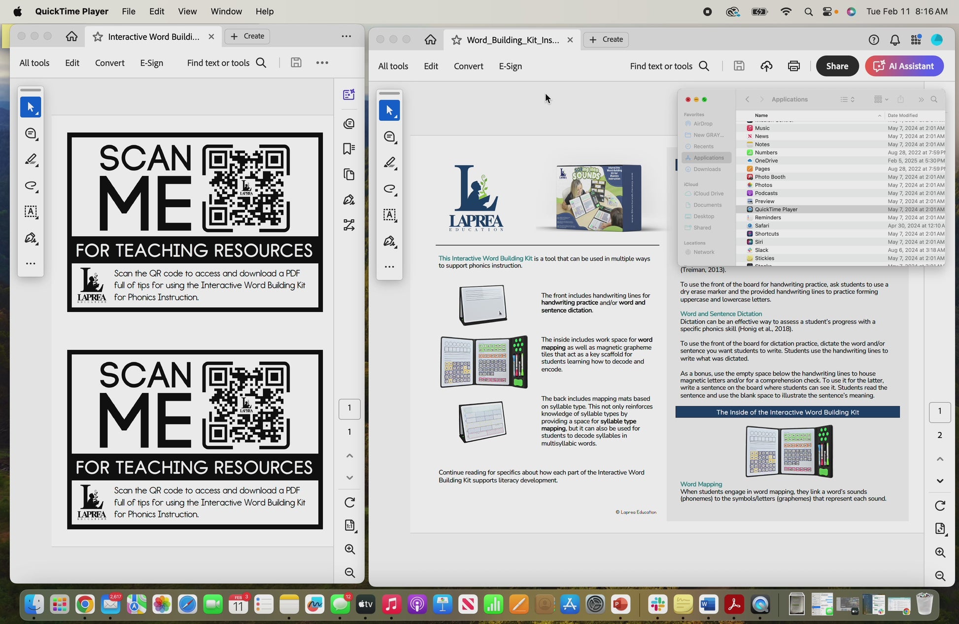This screenshot has width=959, height=624.
Task: Open the notifications bell in Acrobat
Action: click(894, 40)
